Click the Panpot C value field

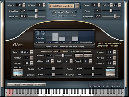(98, 11)
